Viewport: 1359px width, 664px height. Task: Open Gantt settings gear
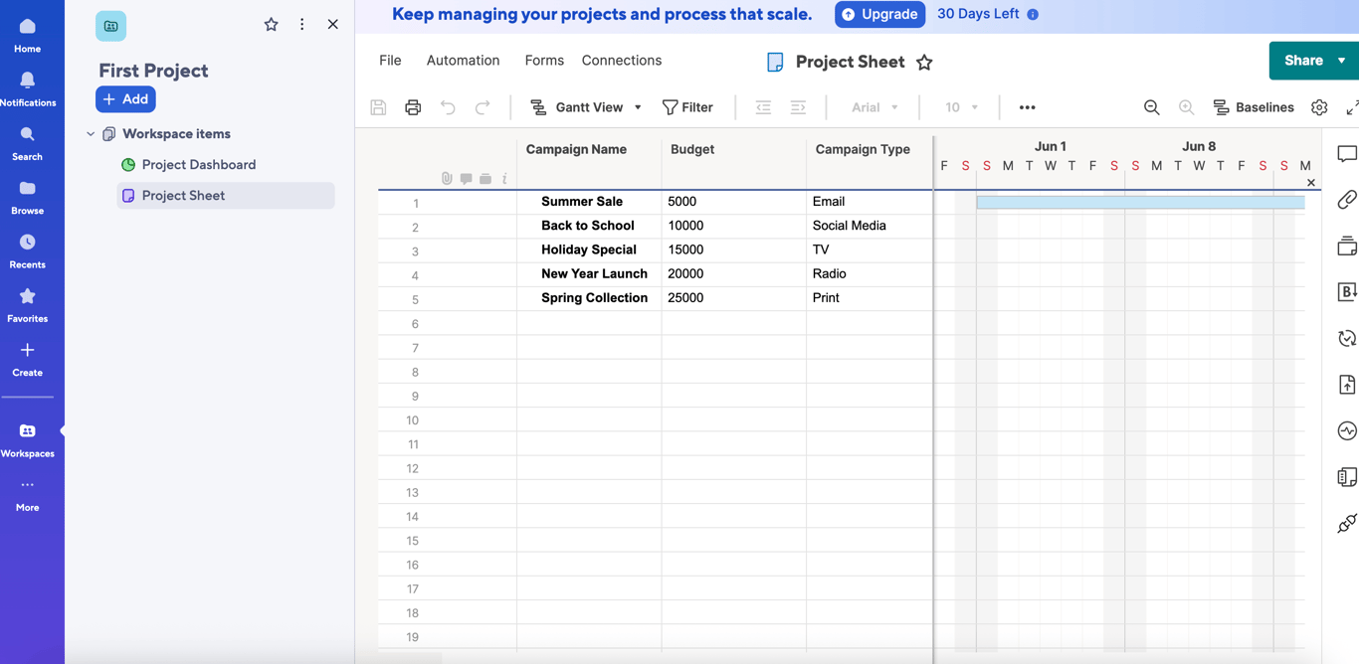(1319, 107)
